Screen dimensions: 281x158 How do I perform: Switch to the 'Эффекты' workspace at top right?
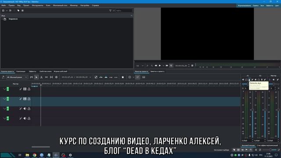pos(270,6)
